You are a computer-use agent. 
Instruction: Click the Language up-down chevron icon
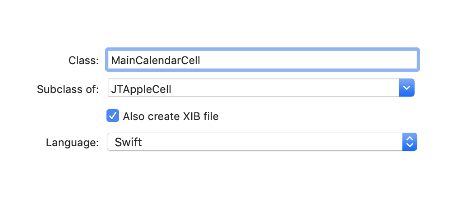409,142
